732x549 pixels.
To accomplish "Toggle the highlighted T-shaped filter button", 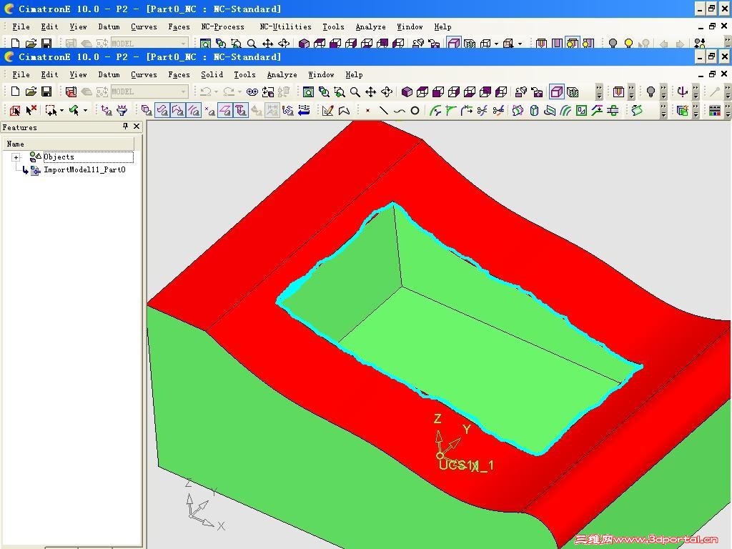I will pos(241,111).
